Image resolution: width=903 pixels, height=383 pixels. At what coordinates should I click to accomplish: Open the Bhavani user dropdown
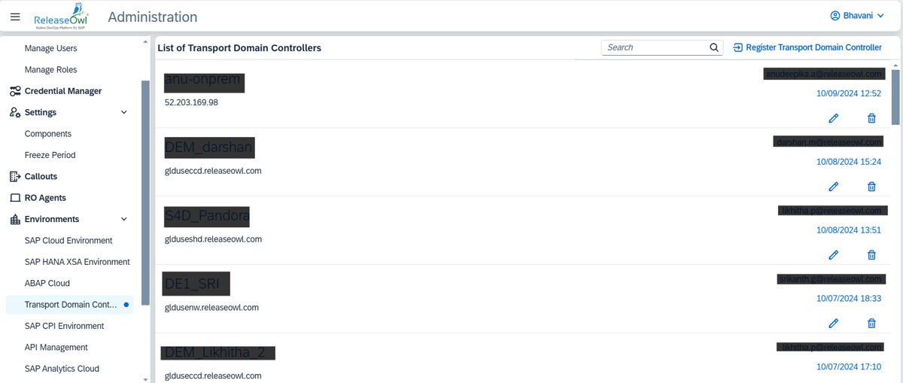[856, 16]
